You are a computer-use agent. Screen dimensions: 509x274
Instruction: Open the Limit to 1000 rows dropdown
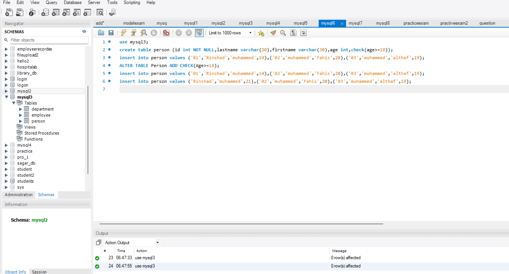click(251, 33)
